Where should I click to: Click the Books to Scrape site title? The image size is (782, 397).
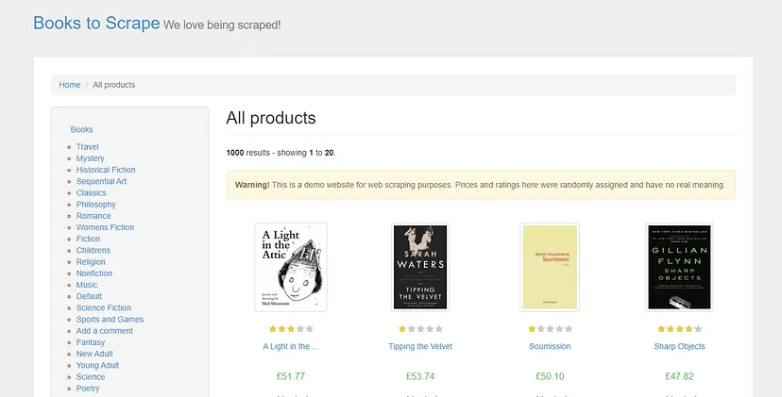tap(96, 24)
